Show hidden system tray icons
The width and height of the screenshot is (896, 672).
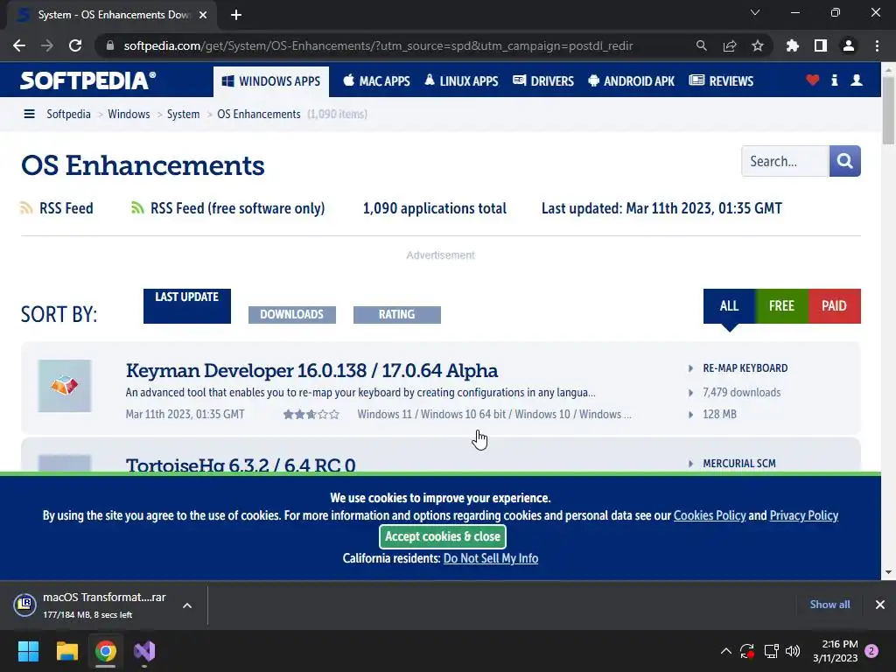pyautogui.click(x=725, y=651)
